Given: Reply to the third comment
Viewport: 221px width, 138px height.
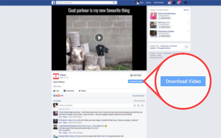Looking at the screenshot, I should point(65,133).
